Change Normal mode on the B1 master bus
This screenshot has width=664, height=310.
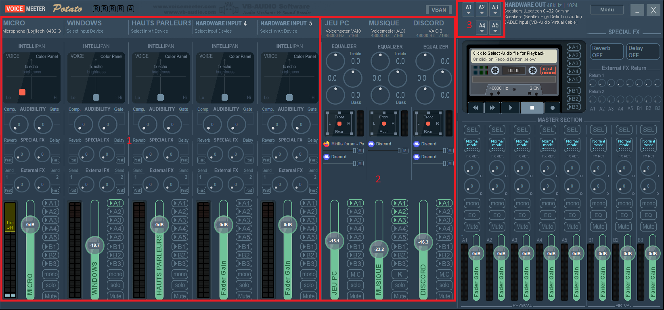(x=599, y=145)
